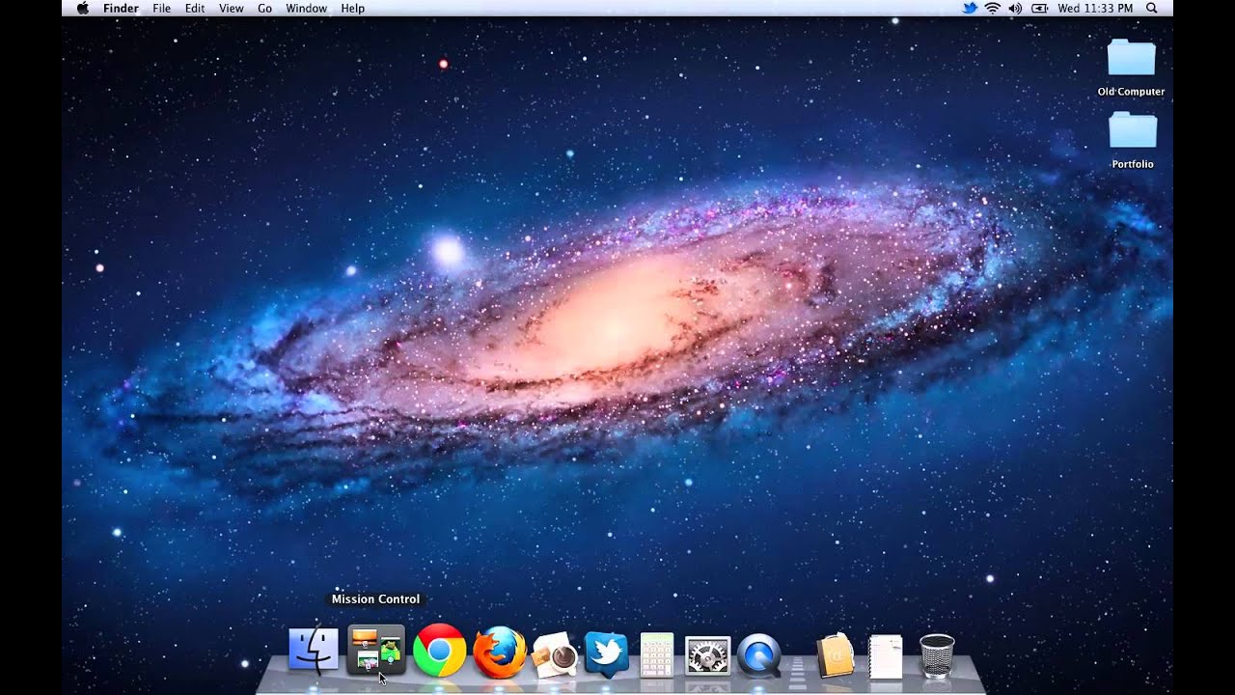Open System Preferences gear icon in Dock
This screenshot has height=695, width=1235.
(x=707, y=654)
